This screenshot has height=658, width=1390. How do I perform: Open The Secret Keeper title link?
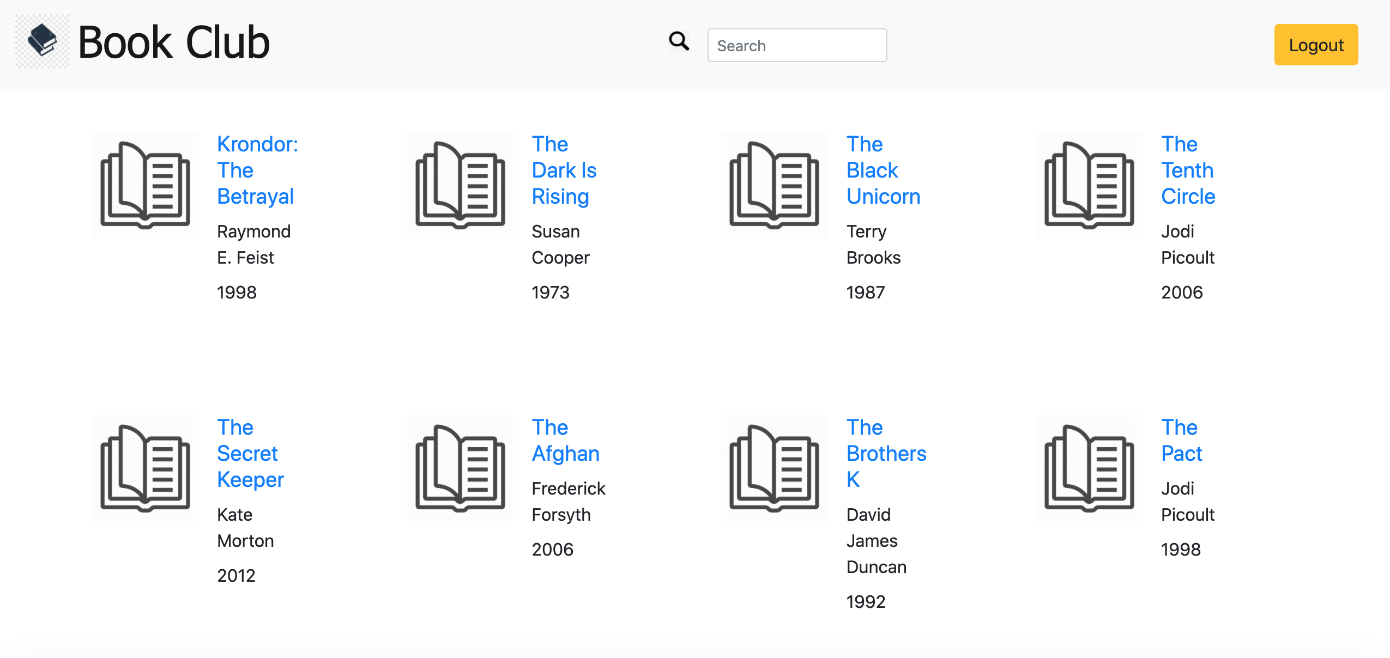click(x=250, y=453)
